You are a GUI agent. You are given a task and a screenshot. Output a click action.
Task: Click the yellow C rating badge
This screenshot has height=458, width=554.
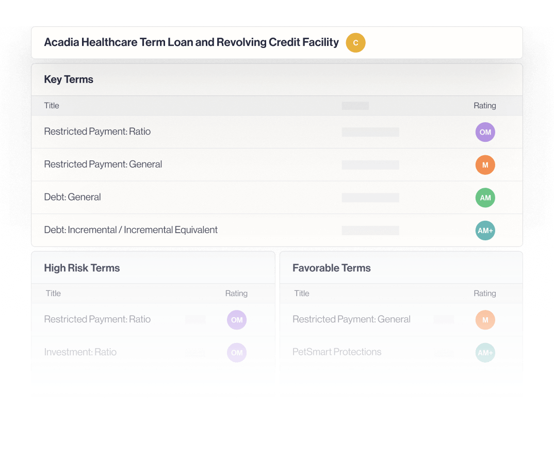355,43
